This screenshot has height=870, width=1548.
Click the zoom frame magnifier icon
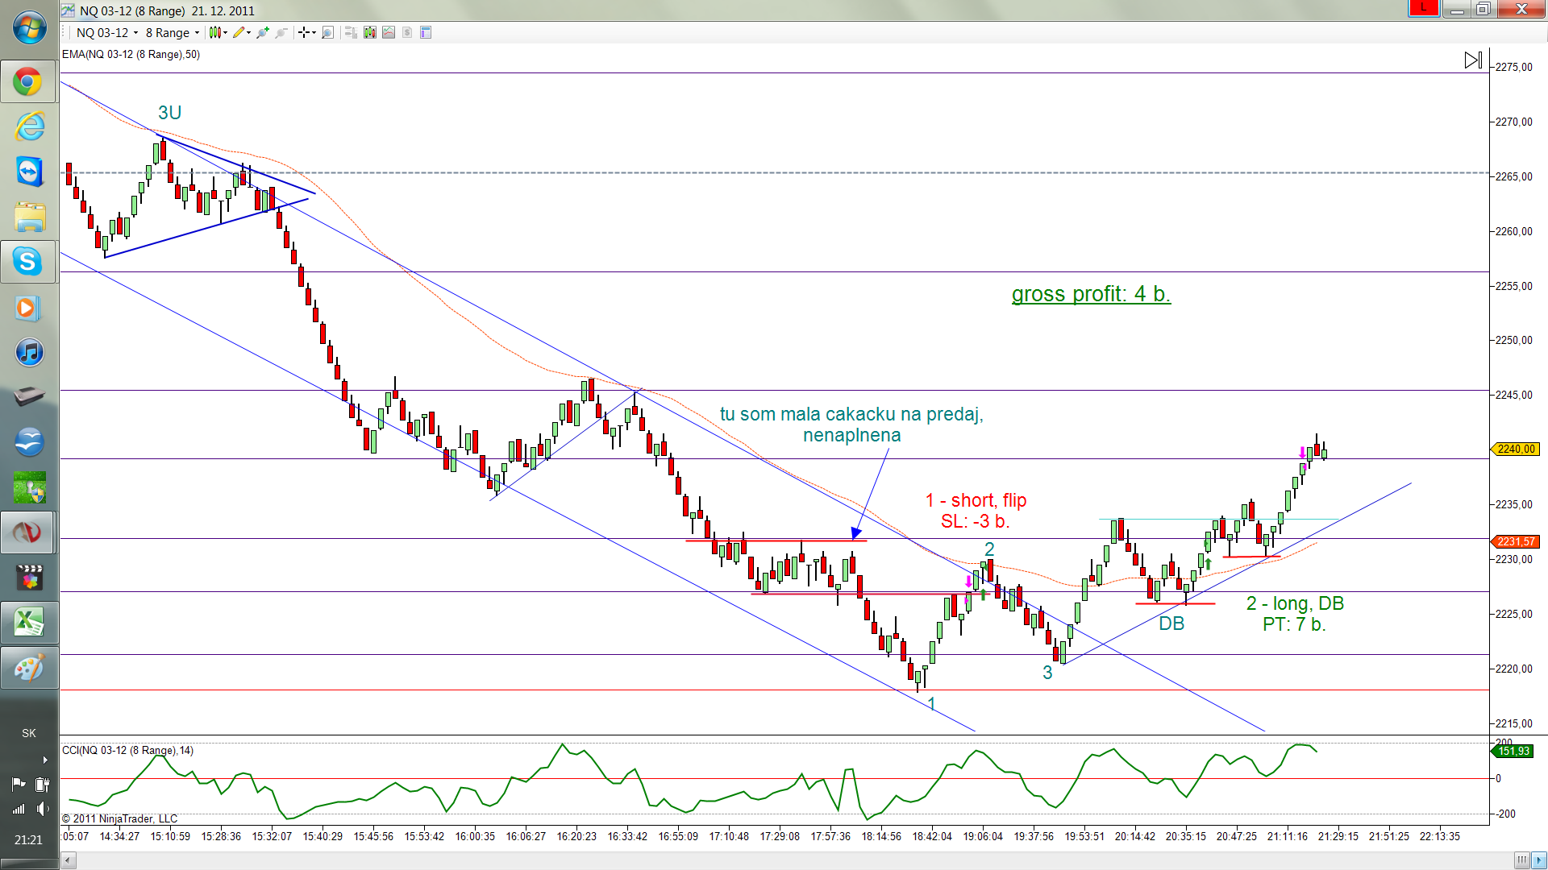coord(327,33)
